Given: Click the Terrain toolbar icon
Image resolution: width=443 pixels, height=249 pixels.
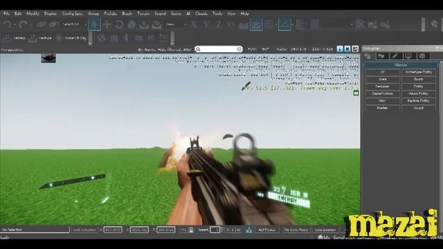Looking at the screenshot, I should pos(14,38).
